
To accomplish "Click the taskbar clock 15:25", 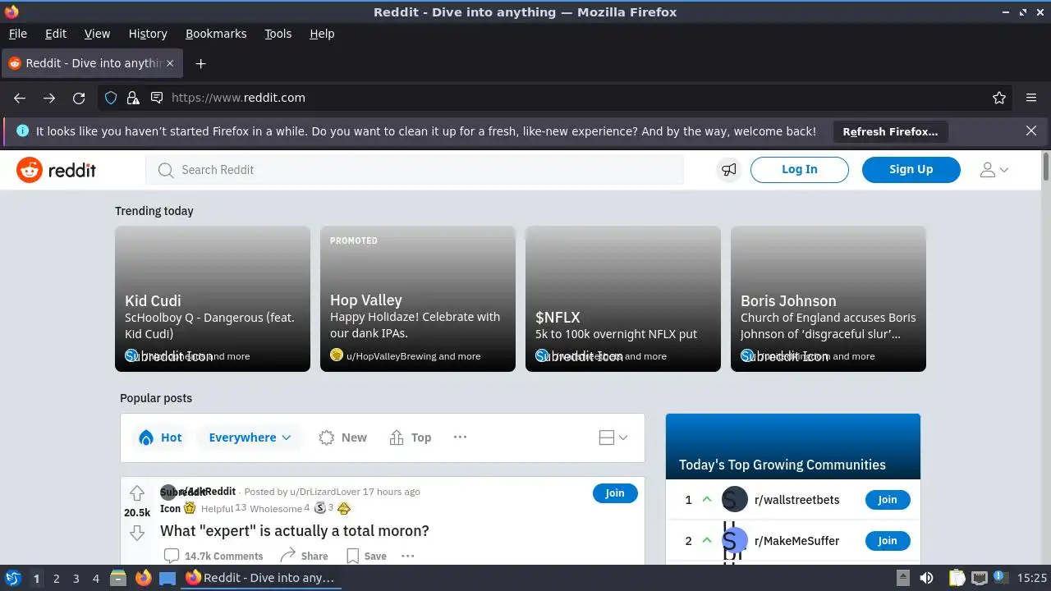I will point(1032,579).
